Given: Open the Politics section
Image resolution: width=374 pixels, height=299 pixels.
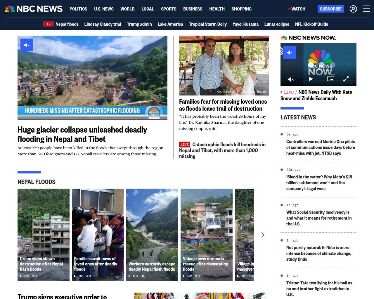Looking at the screenshot, I should 78,9.
